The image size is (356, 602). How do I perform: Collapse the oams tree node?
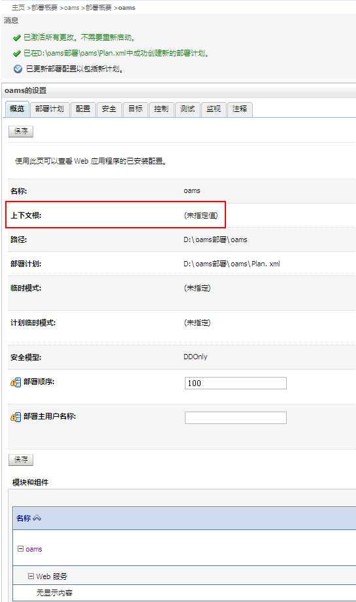[x=20, y=549]
